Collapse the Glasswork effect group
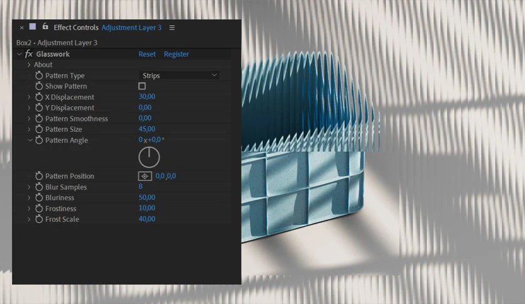Image resolution: width=525 pixels, height=304 pixels. [x=19, y=54]
